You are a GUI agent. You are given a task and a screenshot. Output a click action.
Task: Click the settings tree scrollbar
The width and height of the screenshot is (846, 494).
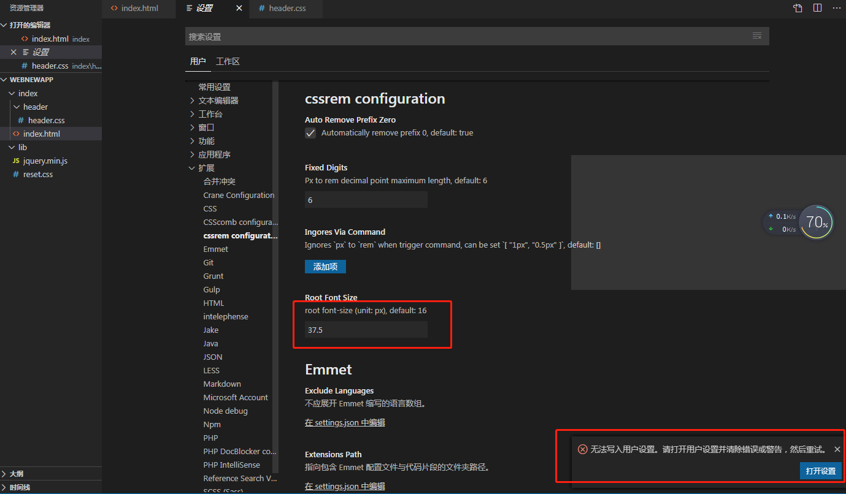(275, 276)
